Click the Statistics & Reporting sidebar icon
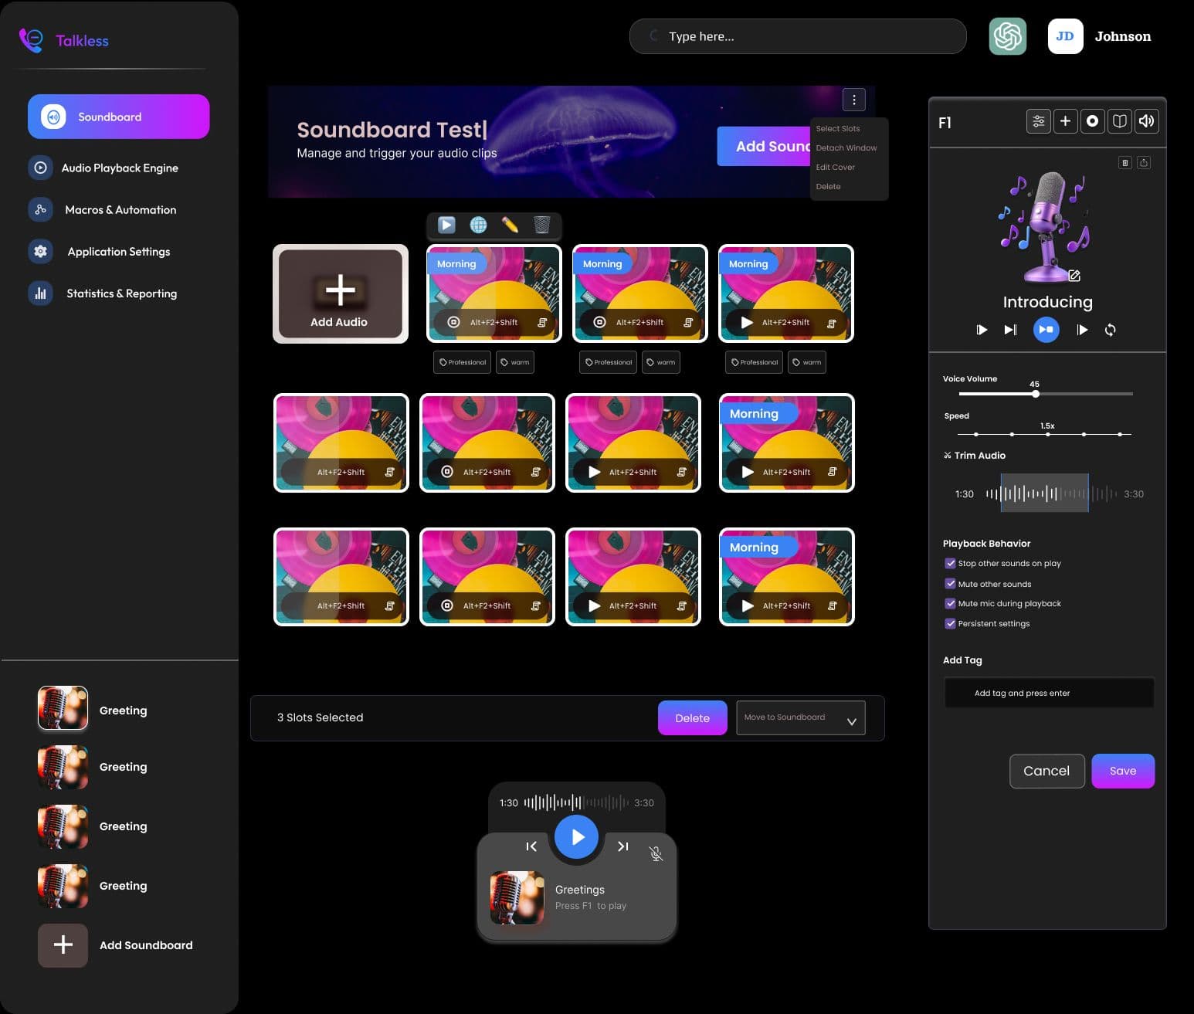 [x=40, y=293]
